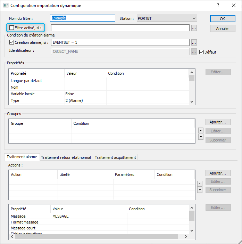Switch to Traitement retour état normal tab

(x=66, y=157)
